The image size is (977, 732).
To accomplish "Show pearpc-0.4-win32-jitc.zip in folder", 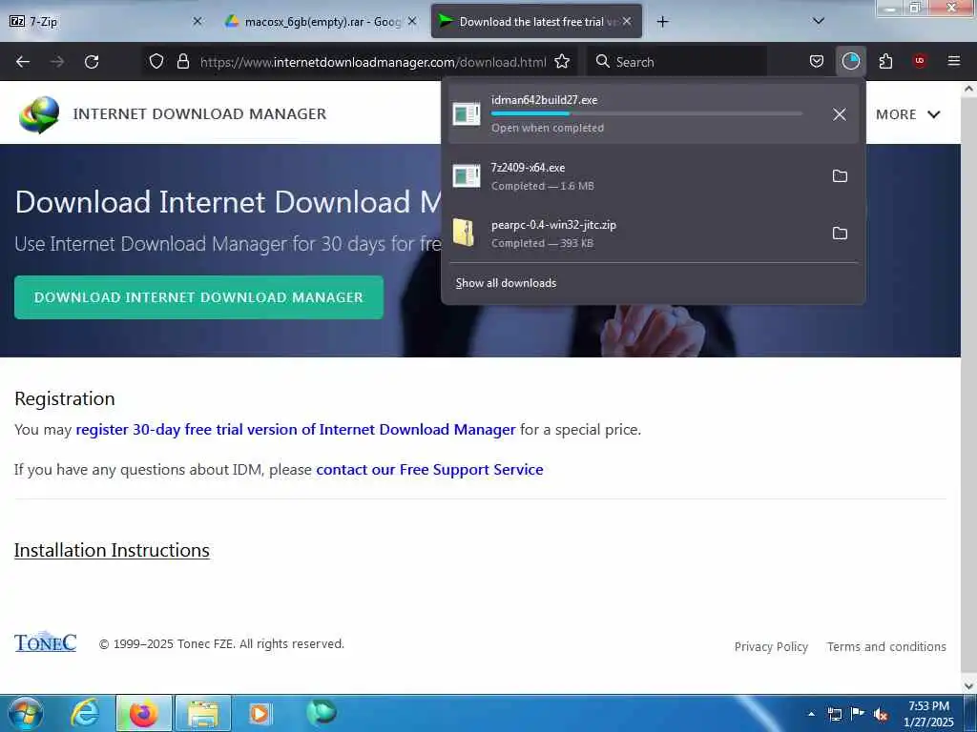I will coord(840,234).
